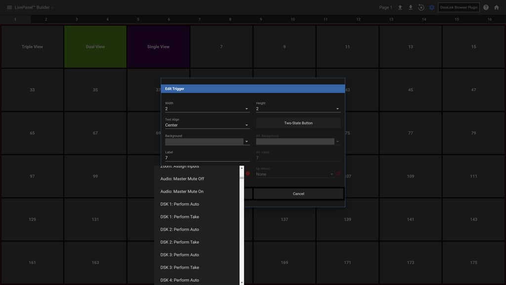Image resolution: width=506 pixels, height=285 pixels.
Task: Pick DSK 2: Perform Take entry
Action: 180,242
